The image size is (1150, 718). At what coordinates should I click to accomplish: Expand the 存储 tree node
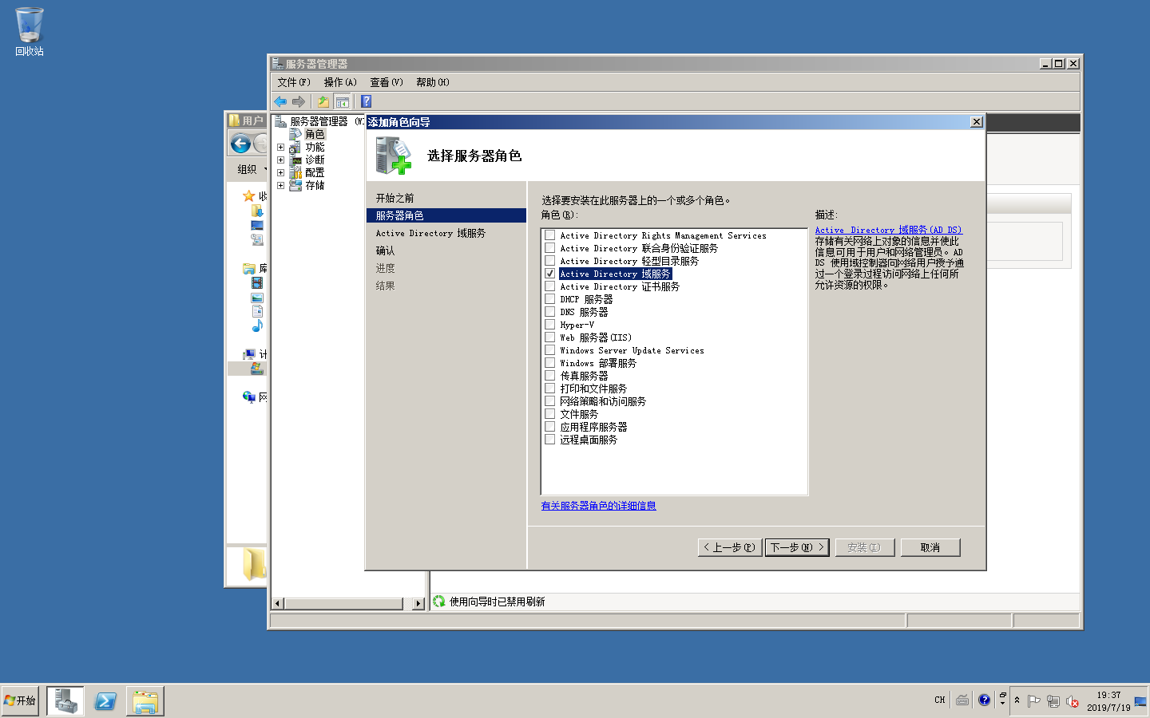(x=280, y=185)
